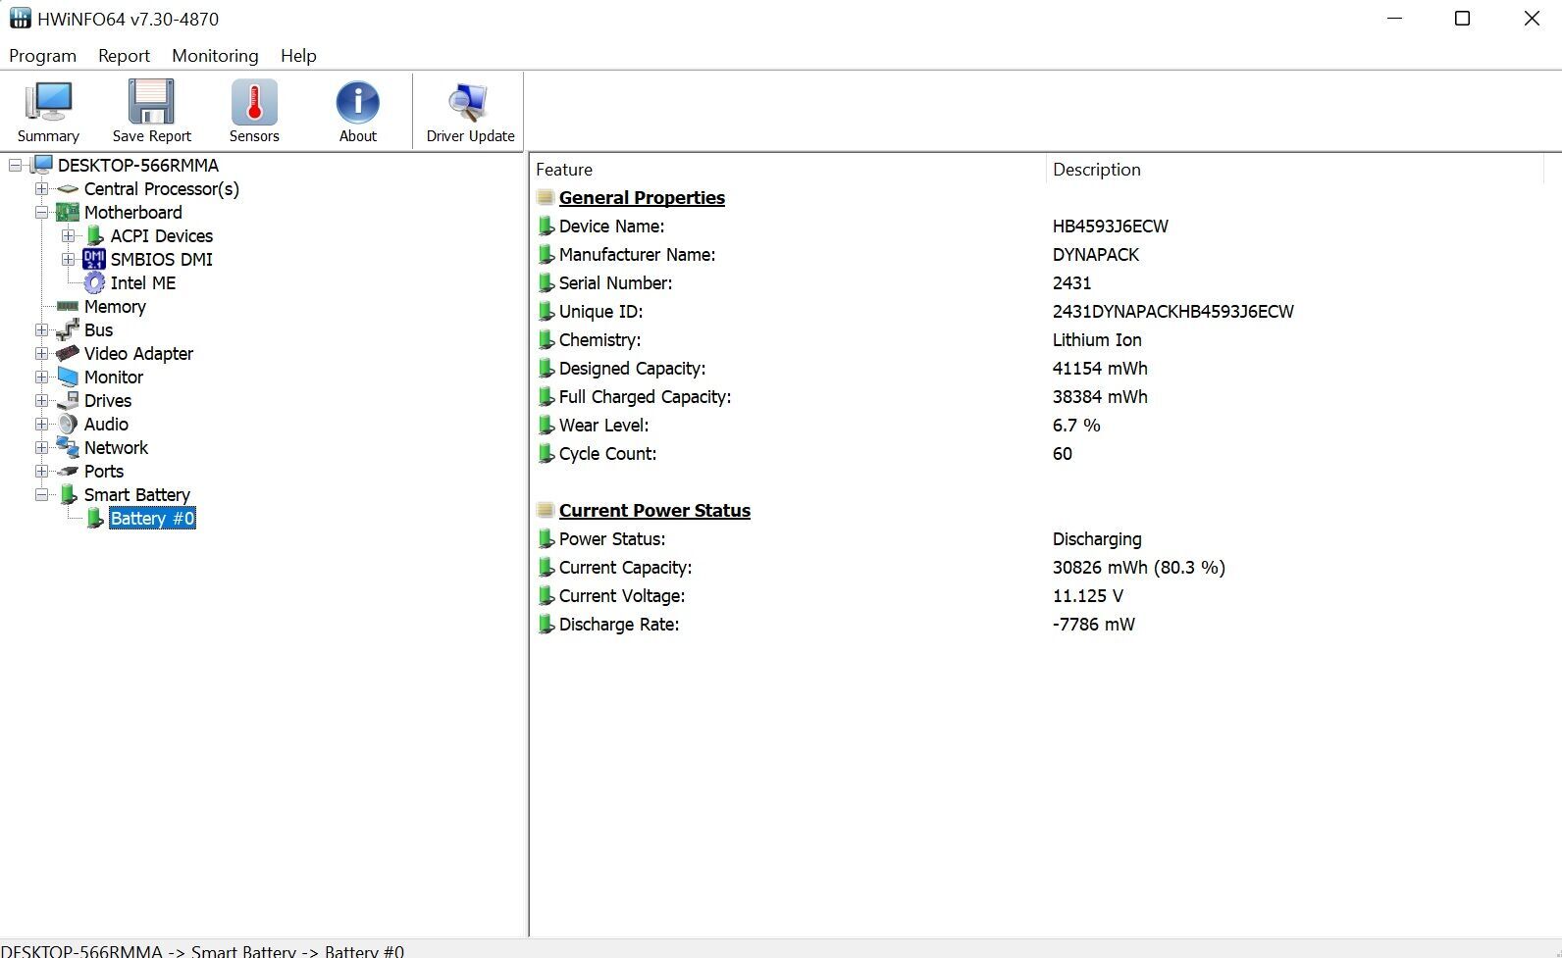Expand the Video Adapter node

coord(41,353)
